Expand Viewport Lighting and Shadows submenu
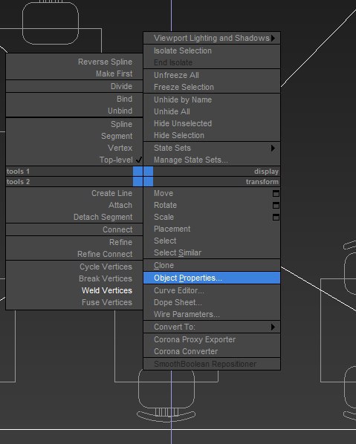The height and width of the screenshot is (444, 356). [x=212, y=38]
